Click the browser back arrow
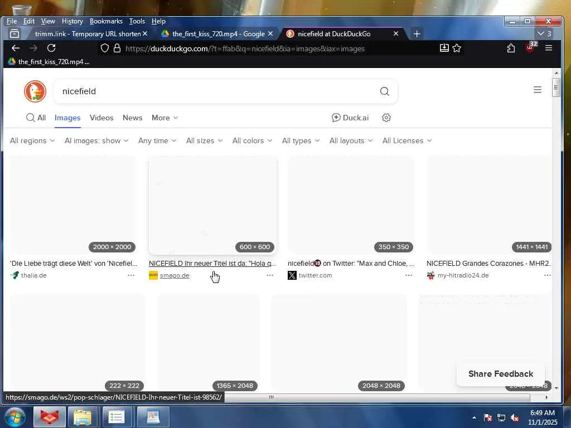This screenshot has height=428, width=571. coord(16,48)
